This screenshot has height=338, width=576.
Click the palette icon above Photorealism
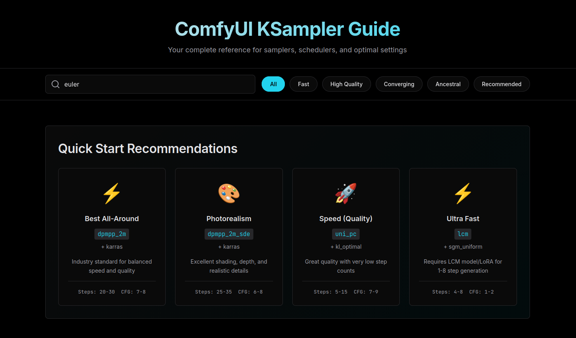(229, 194)
